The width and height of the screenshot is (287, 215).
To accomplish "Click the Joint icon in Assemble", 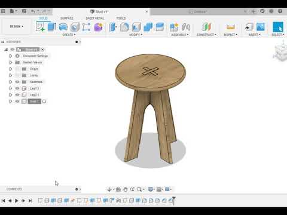I will 186,27.
